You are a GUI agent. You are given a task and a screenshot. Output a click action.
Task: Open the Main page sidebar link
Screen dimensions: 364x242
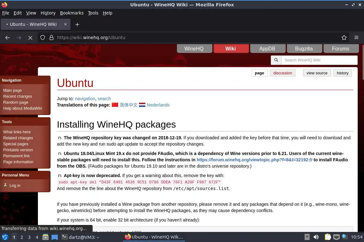click(13, 90)
